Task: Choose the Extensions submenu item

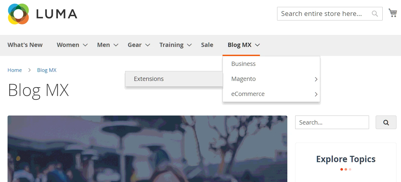Action: click(149, 79)
